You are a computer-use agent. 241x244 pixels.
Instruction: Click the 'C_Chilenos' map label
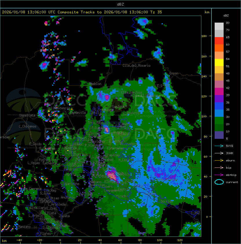[28, 126]
